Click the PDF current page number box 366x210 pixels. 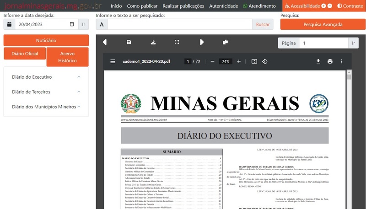point(188,61)
